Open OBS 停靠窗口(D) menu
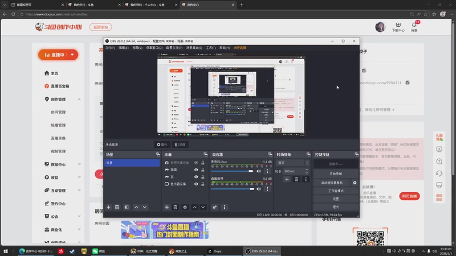The width and height of the screenshot is (456, 256). coord(154,48)
